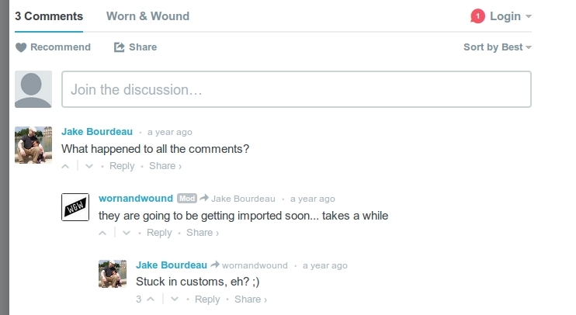This screenshot has width=576, height=315.
Task: Open the Sort by Best dropdown
Action: point(497,47)
